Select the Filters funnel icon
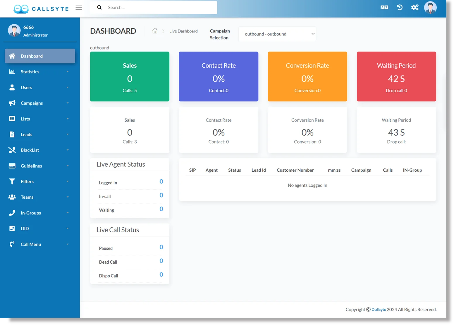 [x=12, y=181]
